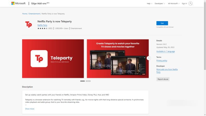Open Available in 1 language link

coord(166,51)
